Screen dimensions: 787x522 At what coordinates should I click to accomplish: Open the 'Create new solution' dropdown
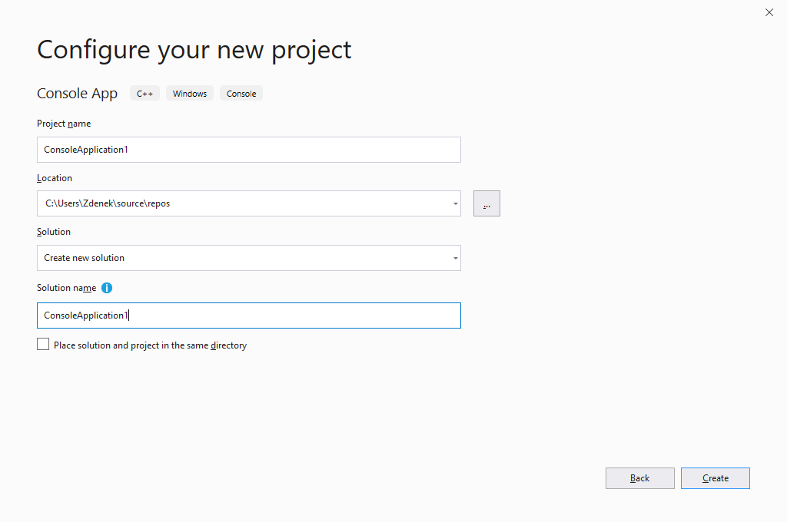[248, 258]
